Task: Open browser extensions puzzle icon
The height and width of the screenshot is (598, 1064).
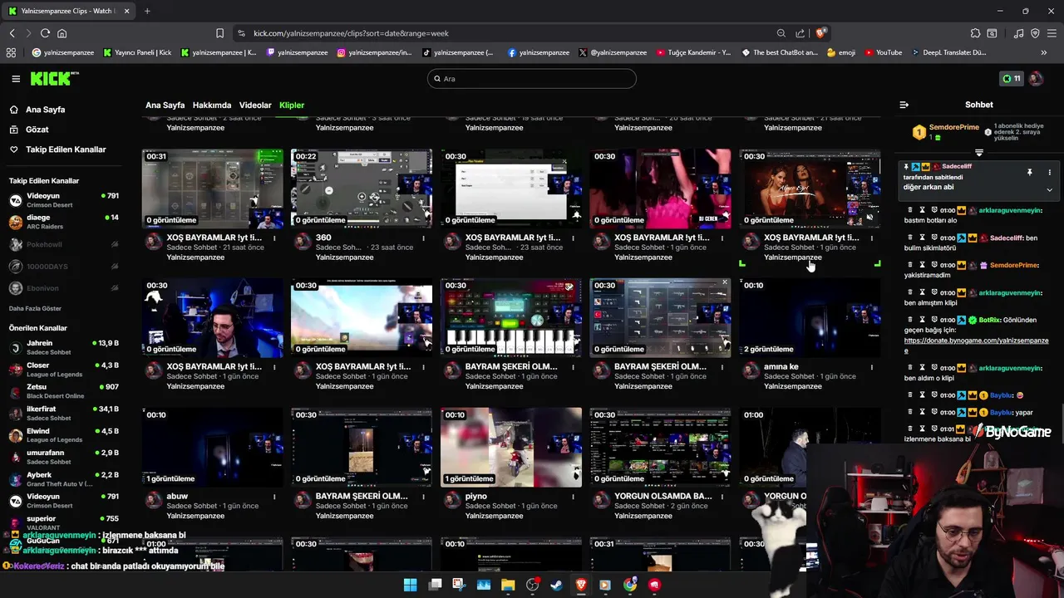Action: (975, 33)
